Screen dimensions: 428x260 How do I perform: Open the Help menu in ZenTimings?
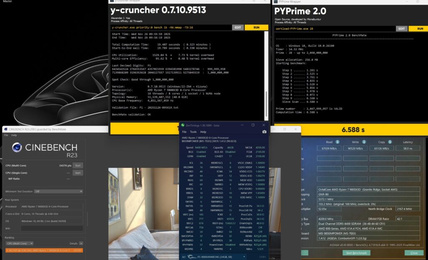point(204,132)
